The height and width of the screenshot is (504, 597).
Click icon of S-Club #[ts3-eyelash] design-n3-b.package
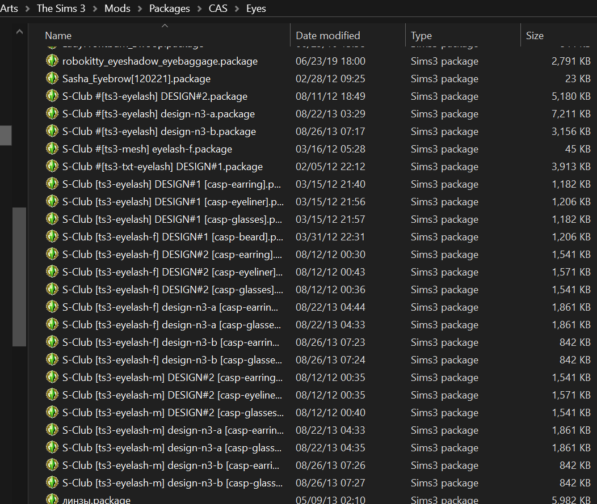coord(52,131)
